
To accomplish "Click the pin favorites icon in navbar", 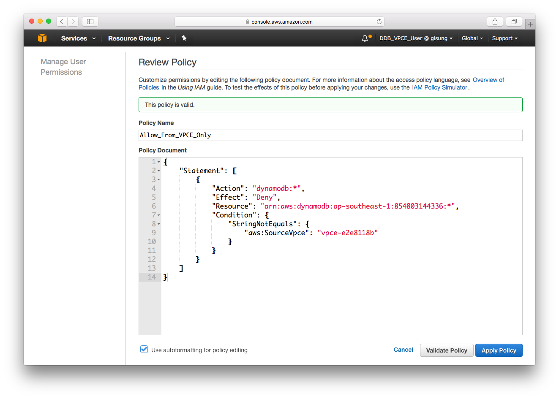I will (184, 38).
